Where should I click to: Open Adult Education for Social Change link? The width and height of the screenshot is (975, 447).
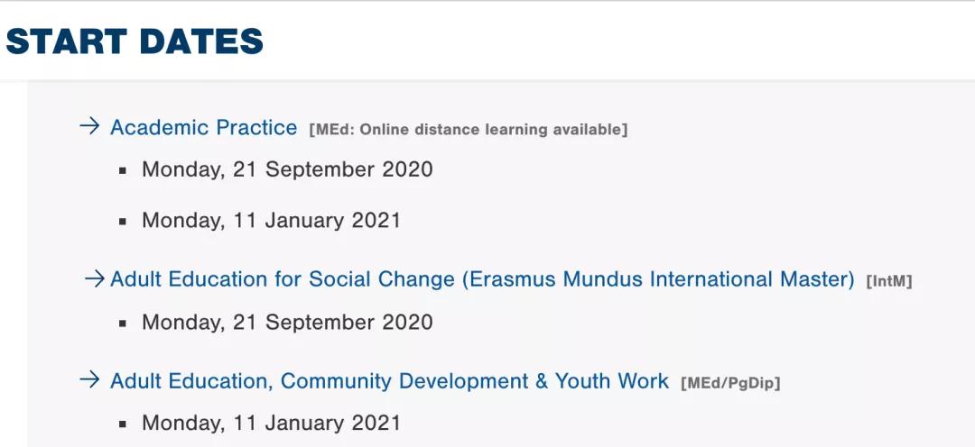pos(282,279)
